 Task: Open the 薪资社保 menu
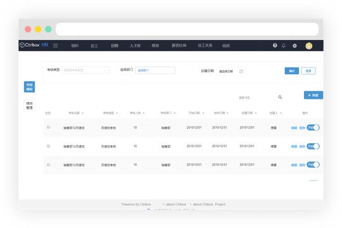pyautogui.click(x=179, y=46)
